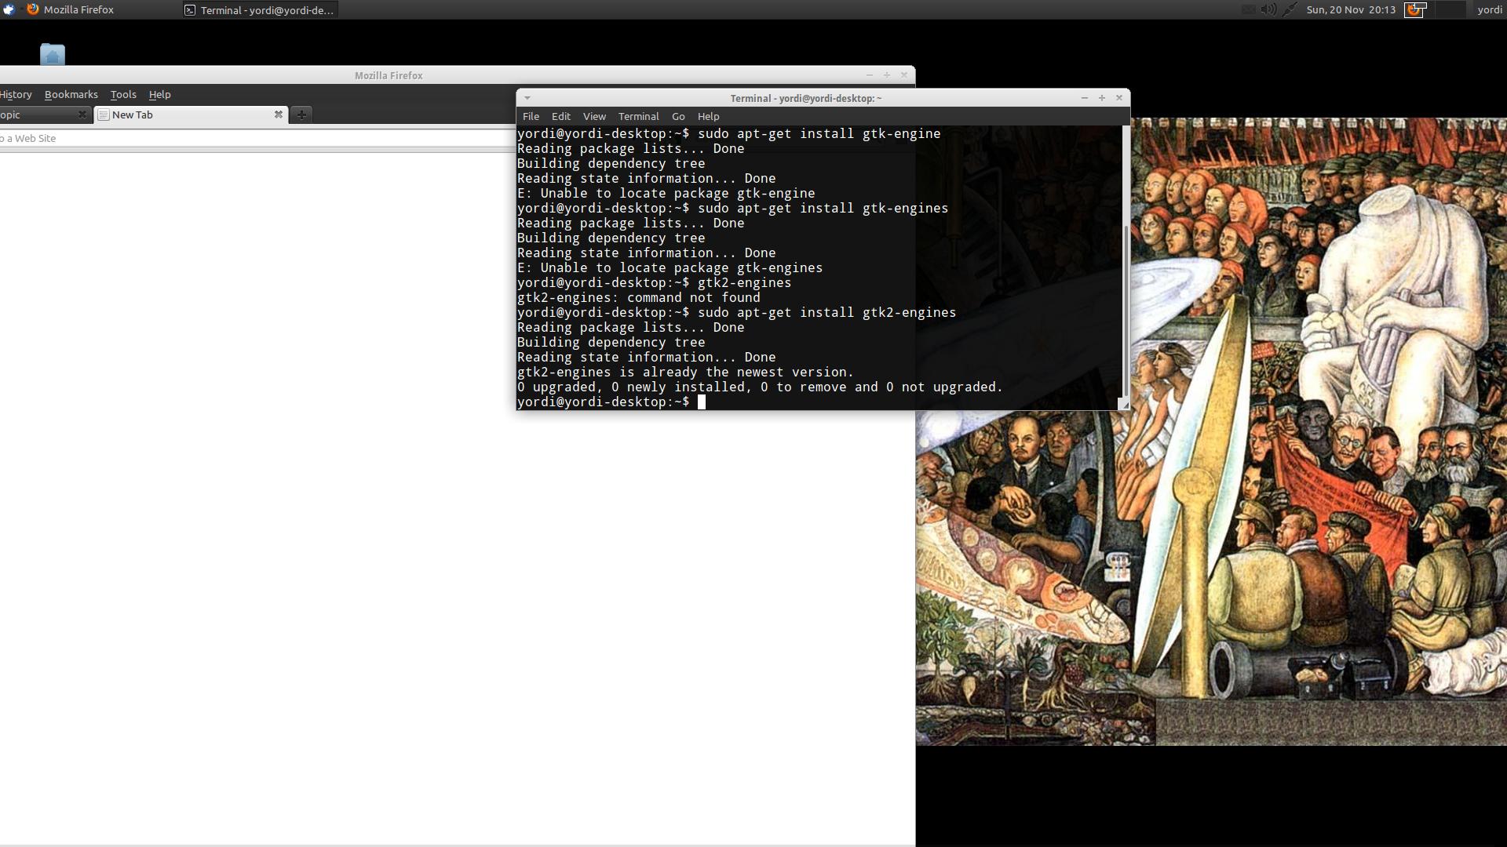
Task: Open the yordi user menu
Action: (1489, 9)
